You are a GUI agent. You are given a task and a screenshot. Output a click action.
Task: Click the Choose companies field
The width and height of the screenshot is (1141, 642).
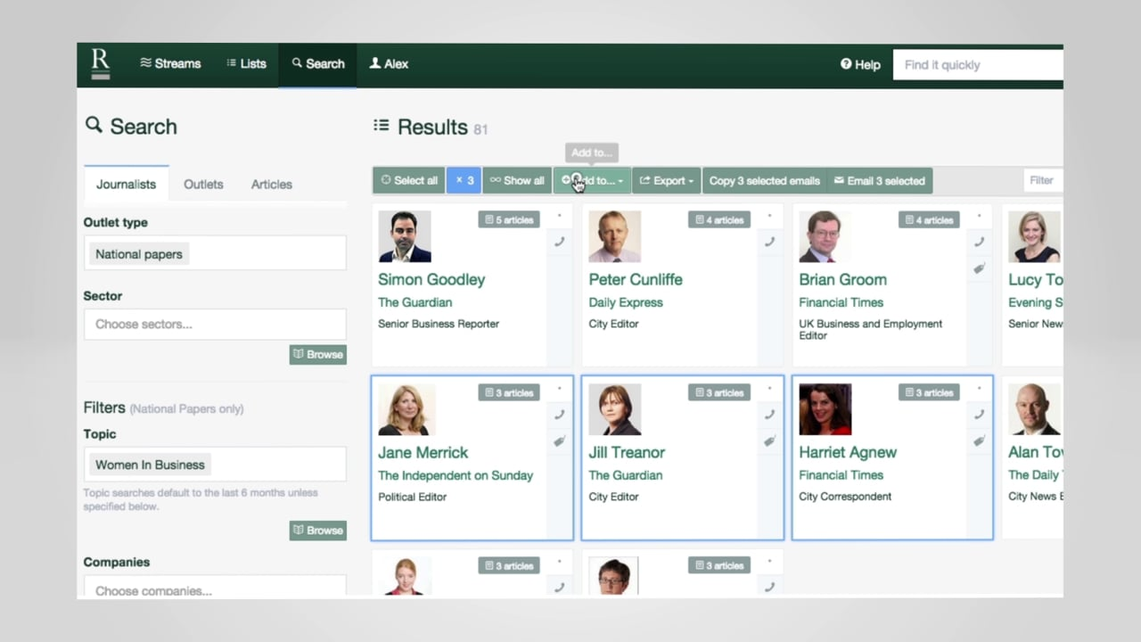coord(215,587)
